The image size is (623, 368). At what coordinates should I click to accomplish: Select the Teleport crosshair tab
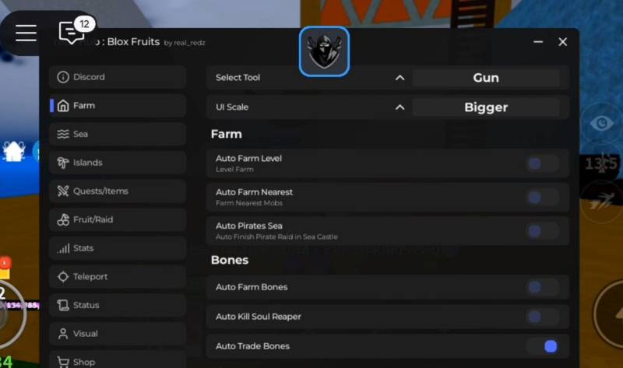(x=118, y=277)
